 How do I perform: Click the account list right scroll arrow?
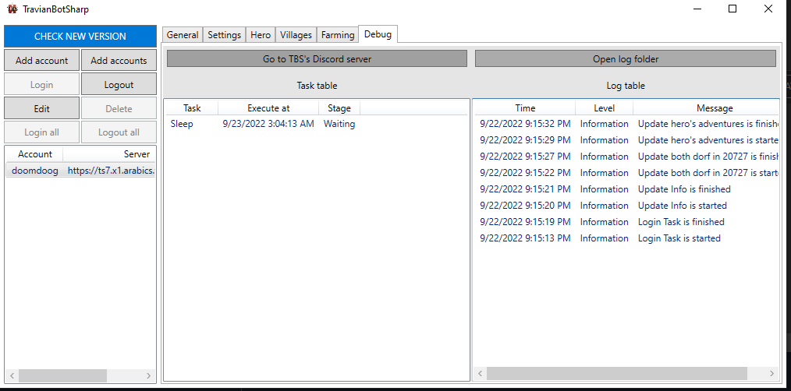tap(148, 375)
